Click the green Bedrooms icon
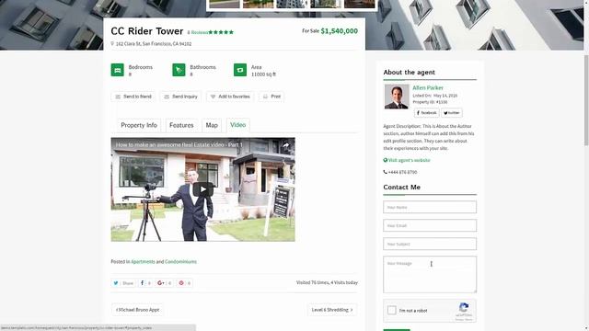The height and width of the screenshot is (331, 589). click(x=117, y=70)
